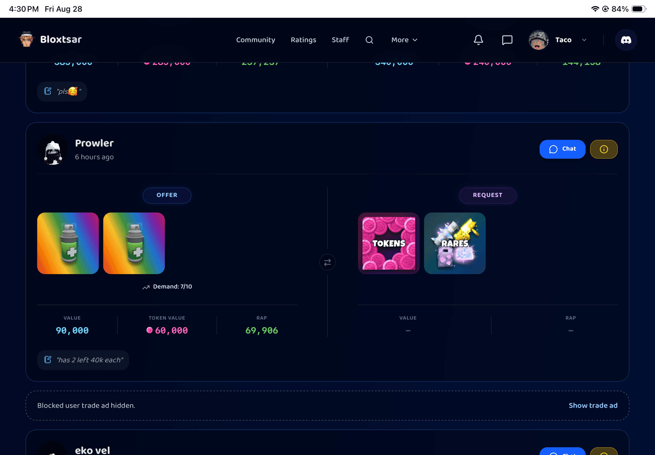Click the TOKEN VALUE label

click(167, 318)
